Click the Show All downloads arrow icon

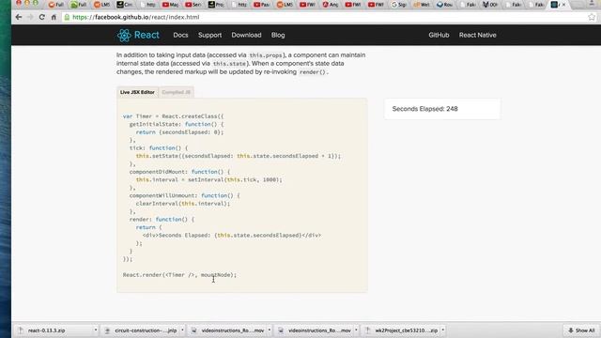[571, 330]
